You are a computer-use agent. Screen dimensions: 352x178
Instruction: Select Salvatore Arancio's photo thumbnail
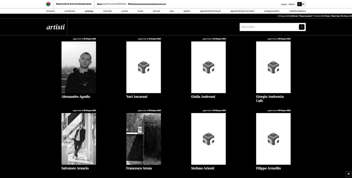[79, 139]
